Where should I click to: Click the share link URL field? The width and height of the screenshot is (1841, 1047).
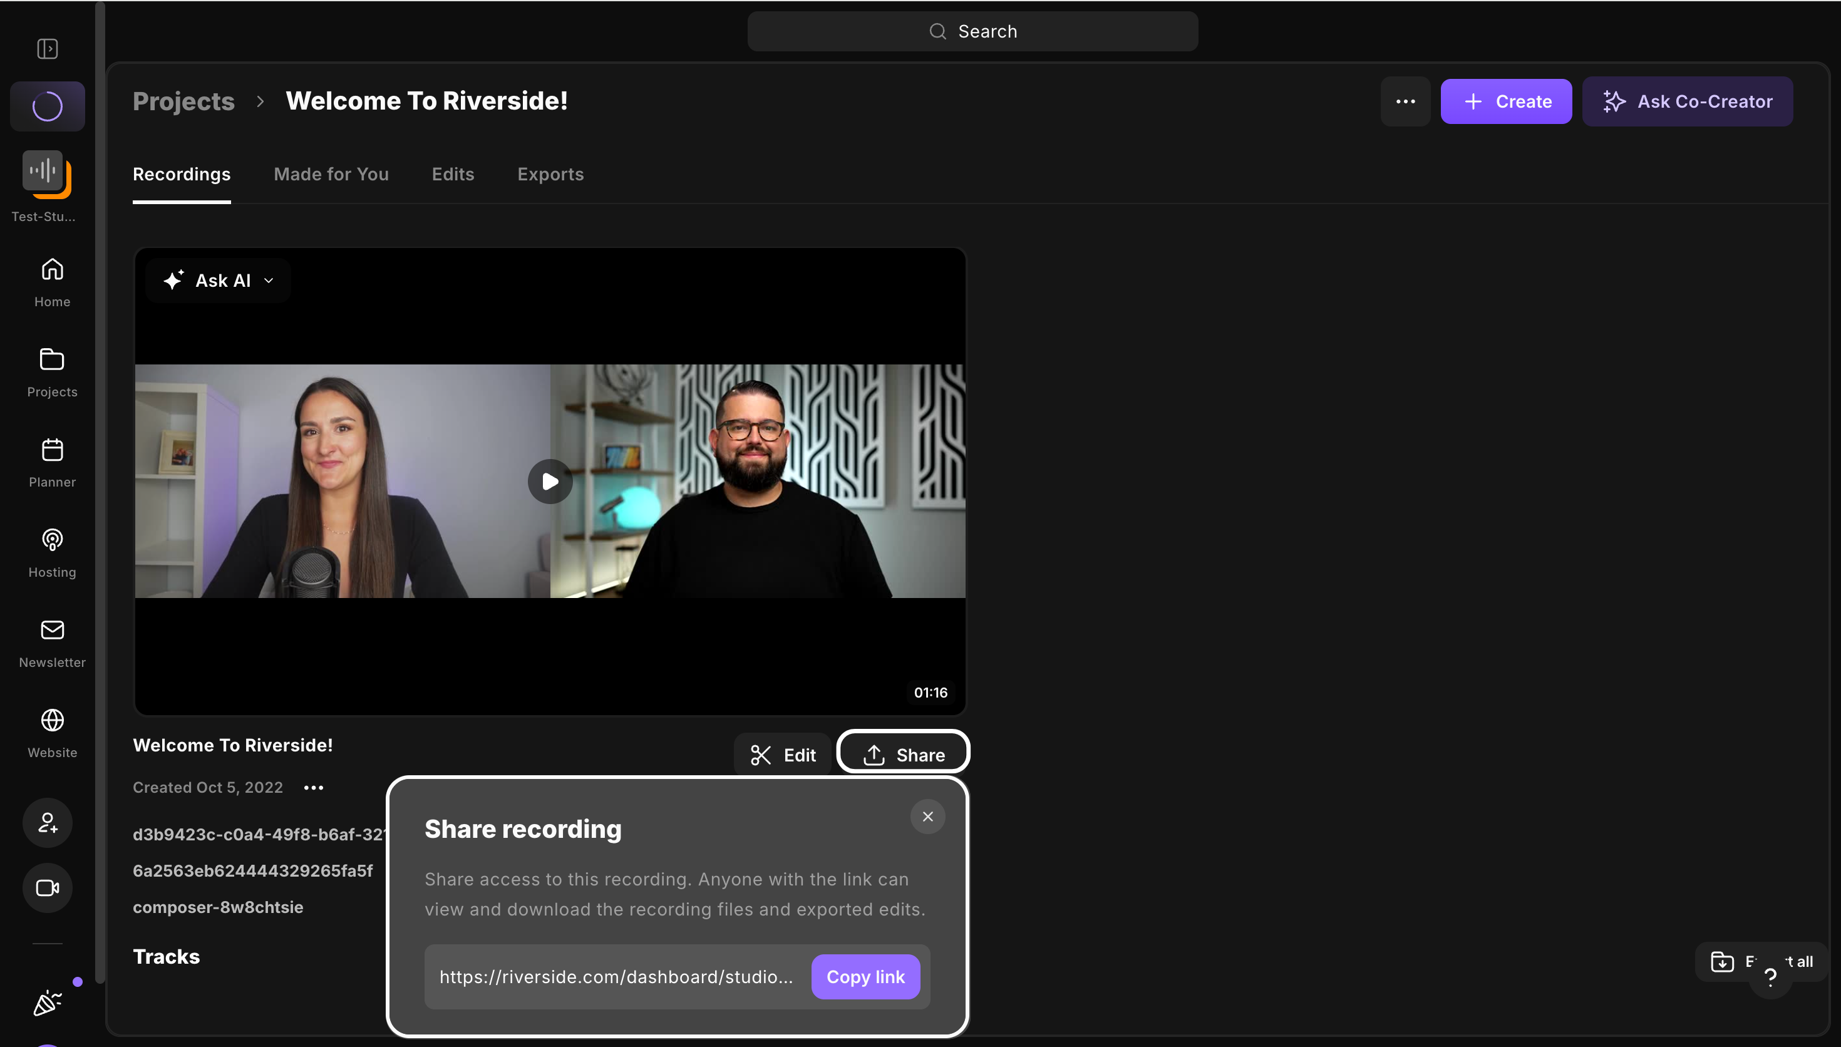617,976
